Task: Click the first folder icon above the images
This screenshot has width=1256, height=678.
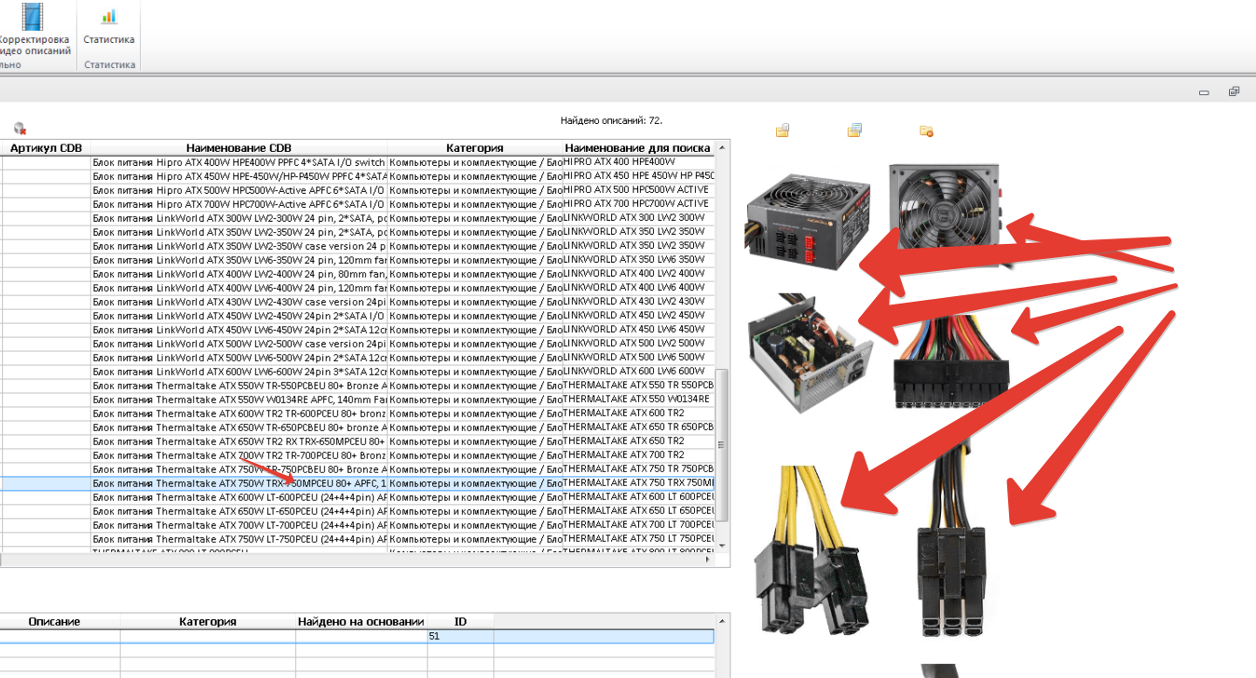Action: tap(783, 130)
